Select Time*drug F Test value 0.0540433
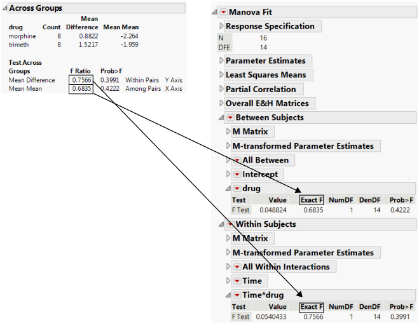419x324 pixels. click(x=271, y=317)
